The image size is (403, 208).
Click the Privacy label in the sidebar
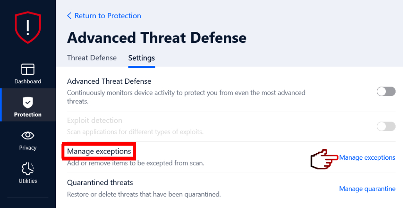pos(28,148)
